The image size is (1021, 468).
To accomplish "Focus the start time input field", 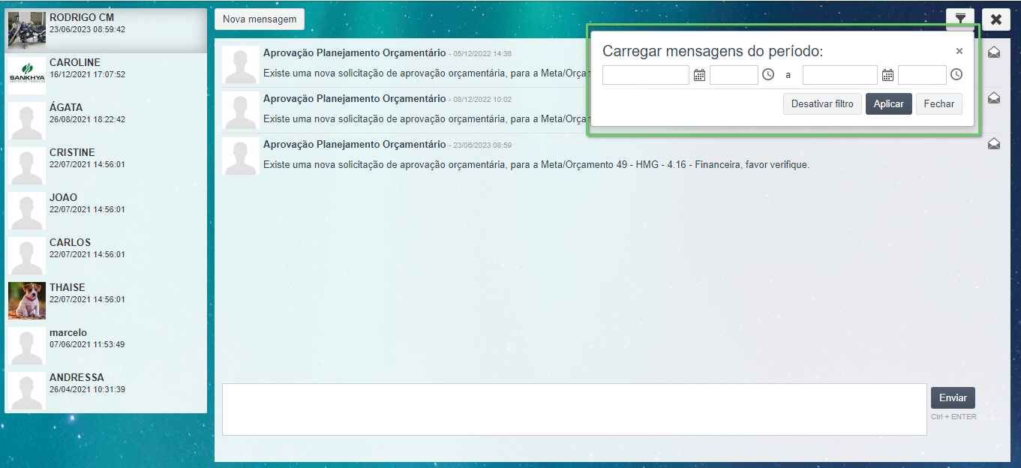I will 734,75.
